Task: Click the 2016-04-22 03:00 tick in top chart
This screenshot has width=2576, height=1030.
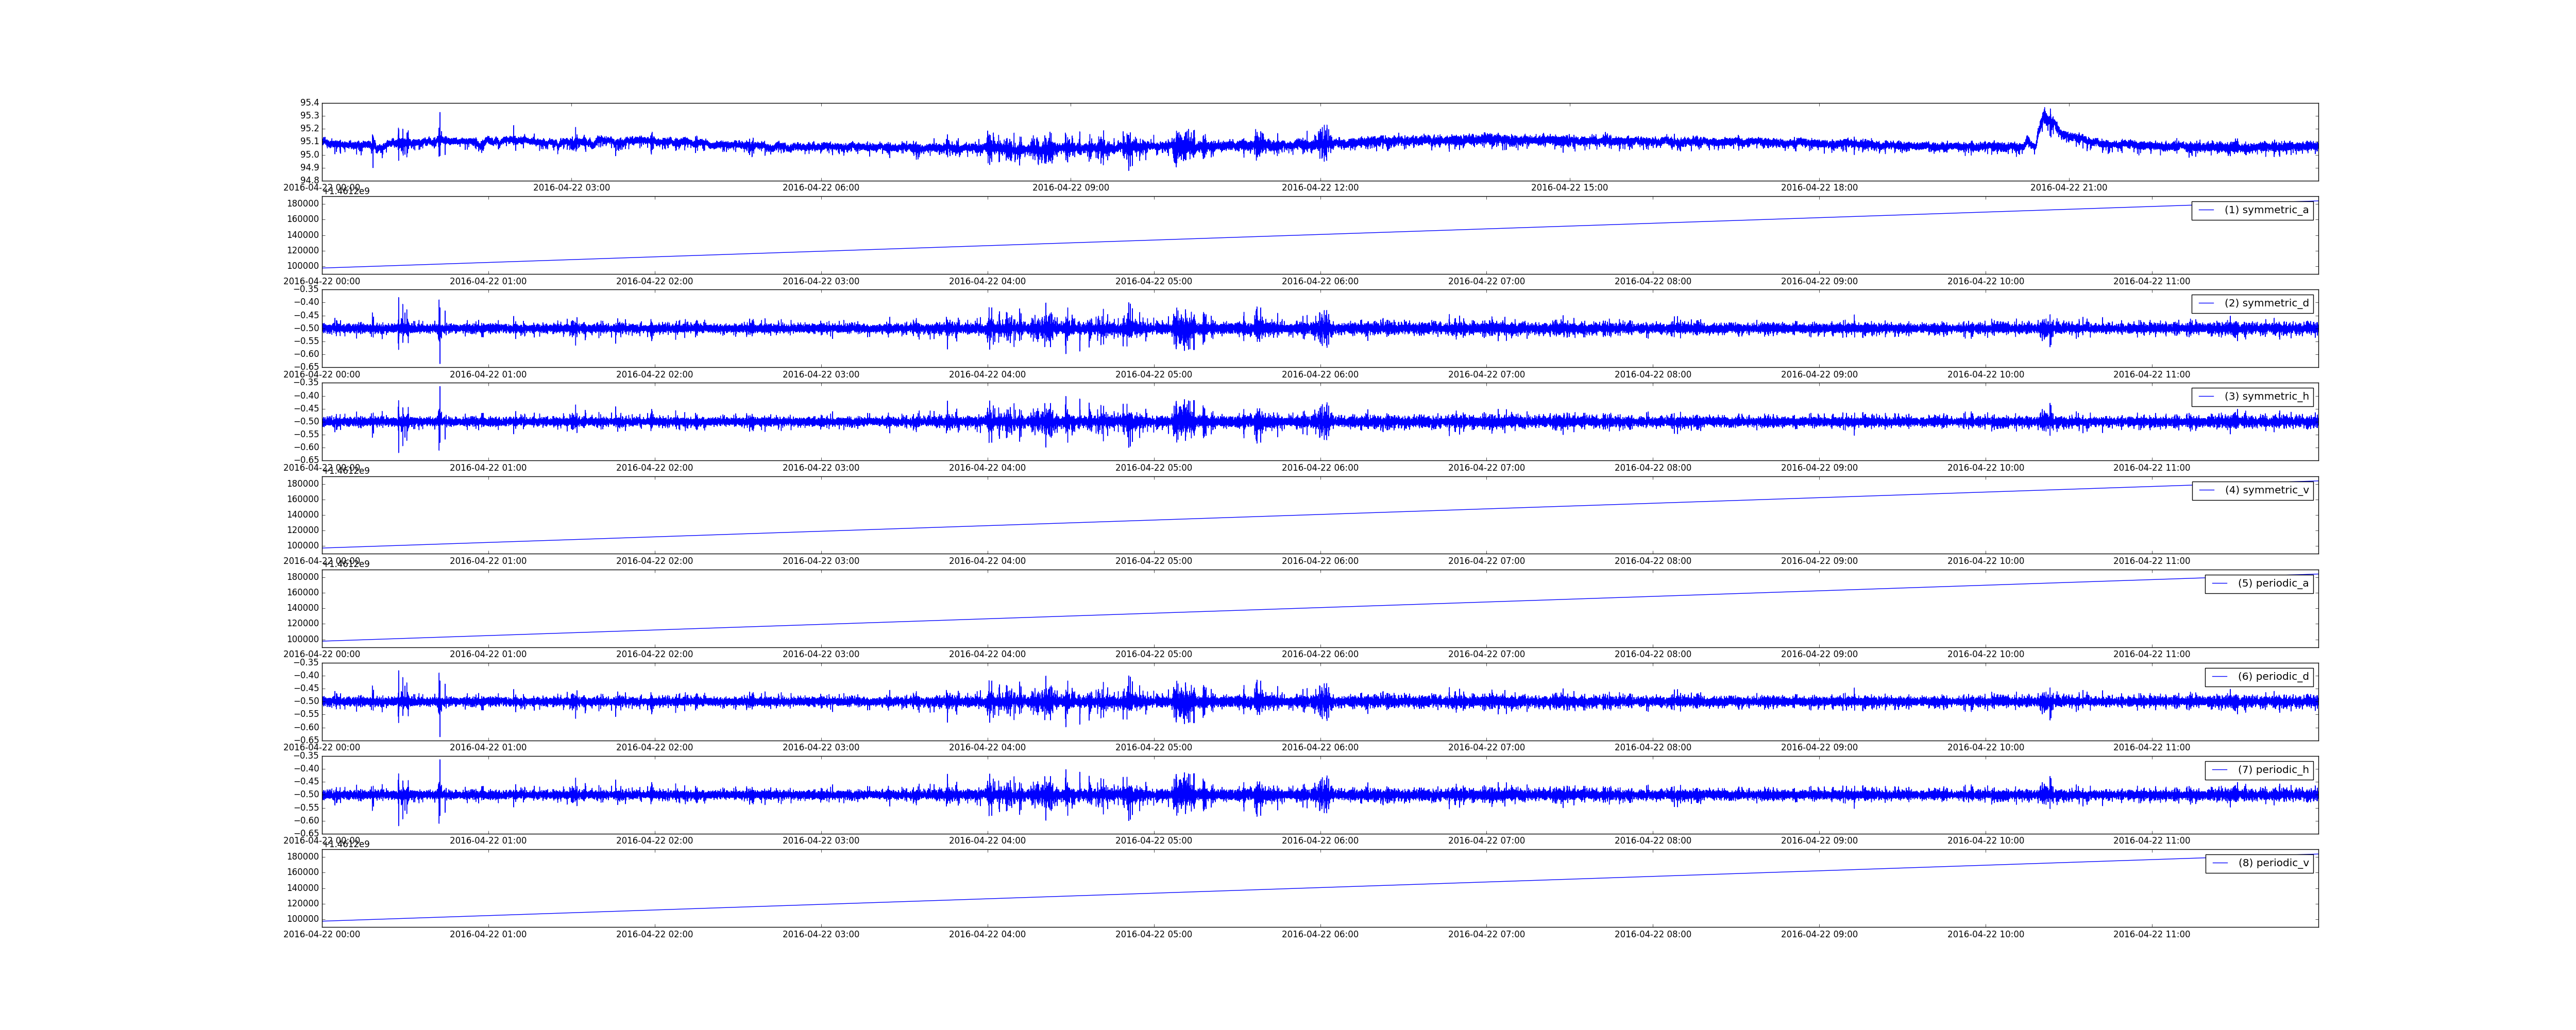Action: [x=571, y=188]
